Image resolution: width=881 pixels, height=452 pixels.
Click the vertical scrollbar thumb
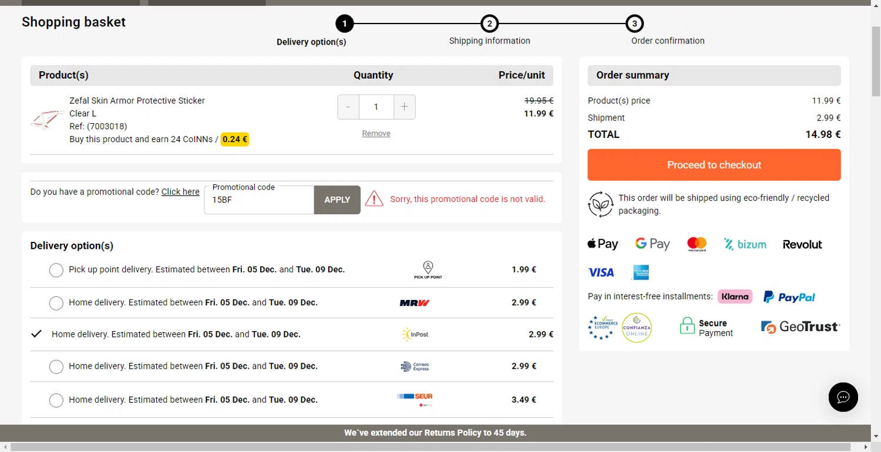tap(876, 61)
